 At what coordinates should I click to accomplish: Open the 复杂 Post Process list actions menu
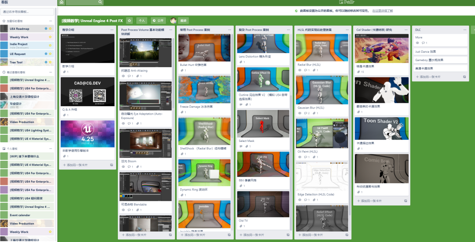[288, 30]
